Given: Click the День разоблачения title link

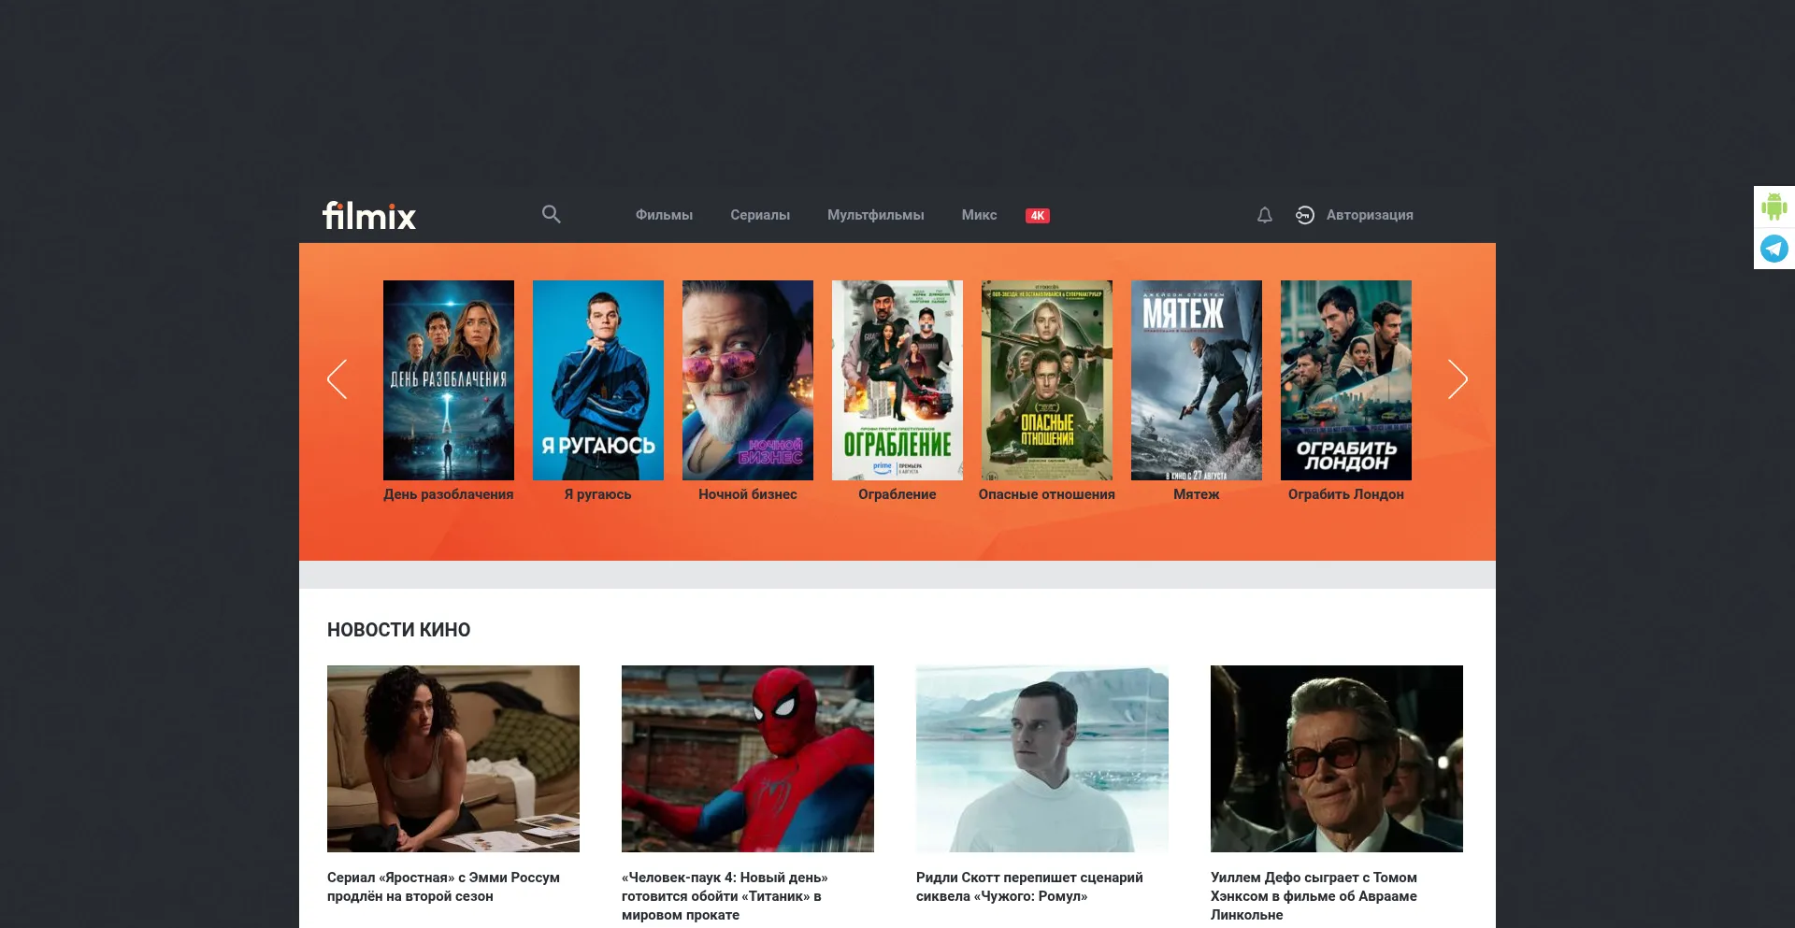Looking at the screenshot, I should click(449, 494).
